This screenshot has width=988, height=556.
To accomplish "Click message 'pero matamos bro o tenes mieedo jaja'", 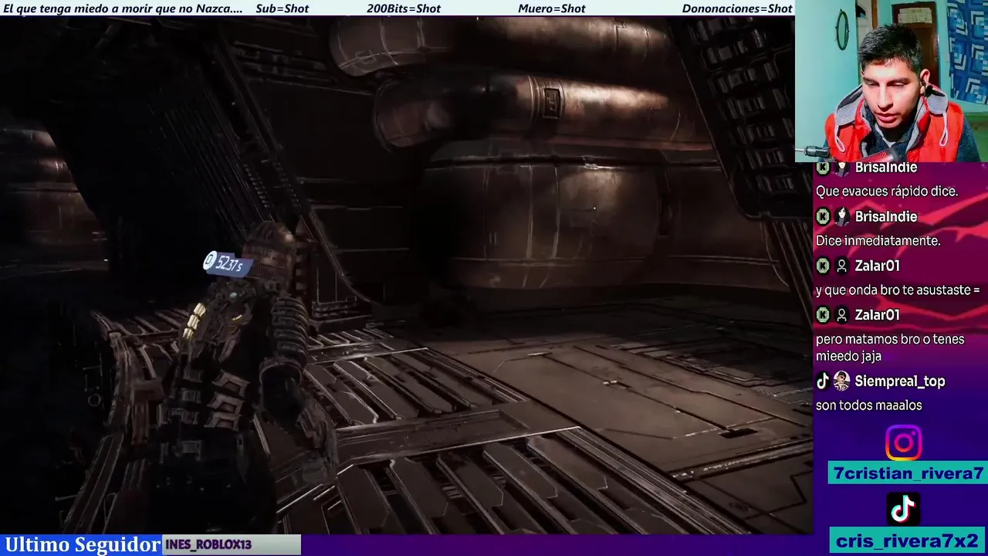I will [x=890, y=347].
